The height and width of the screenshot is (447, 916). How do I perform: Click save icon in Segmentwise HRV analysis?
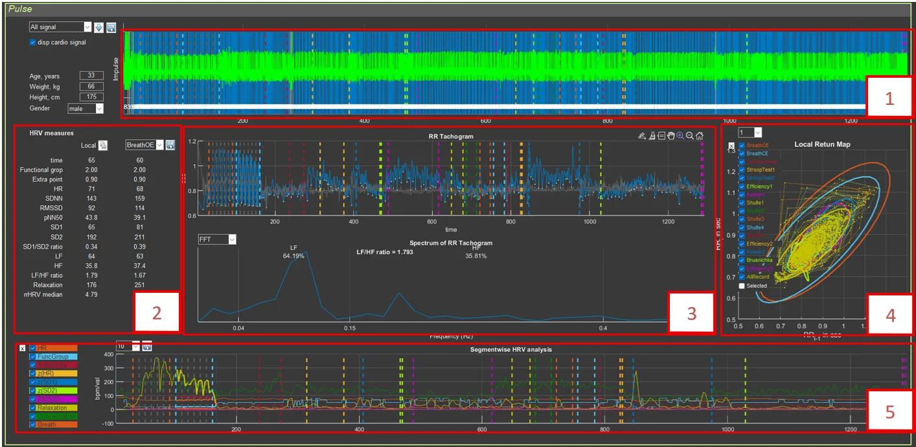click(147, 347)
